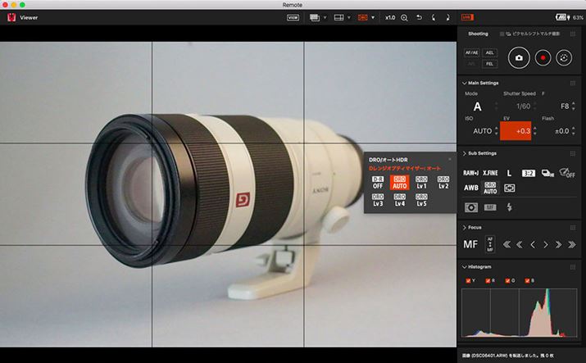
Task: Choose D-R OFF option
Action: tap(378, 182)
